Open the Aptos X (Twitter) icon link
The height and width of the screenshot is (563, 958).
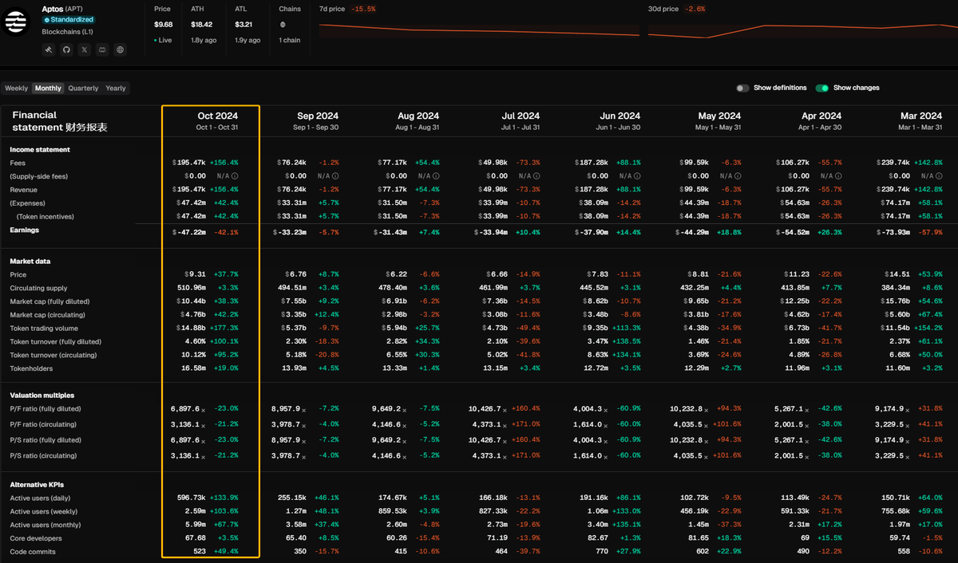click(x=85, y=49)
